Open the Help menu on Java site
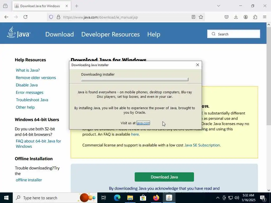The height and width of the screenshot is (203, 271). click(154, 34)
